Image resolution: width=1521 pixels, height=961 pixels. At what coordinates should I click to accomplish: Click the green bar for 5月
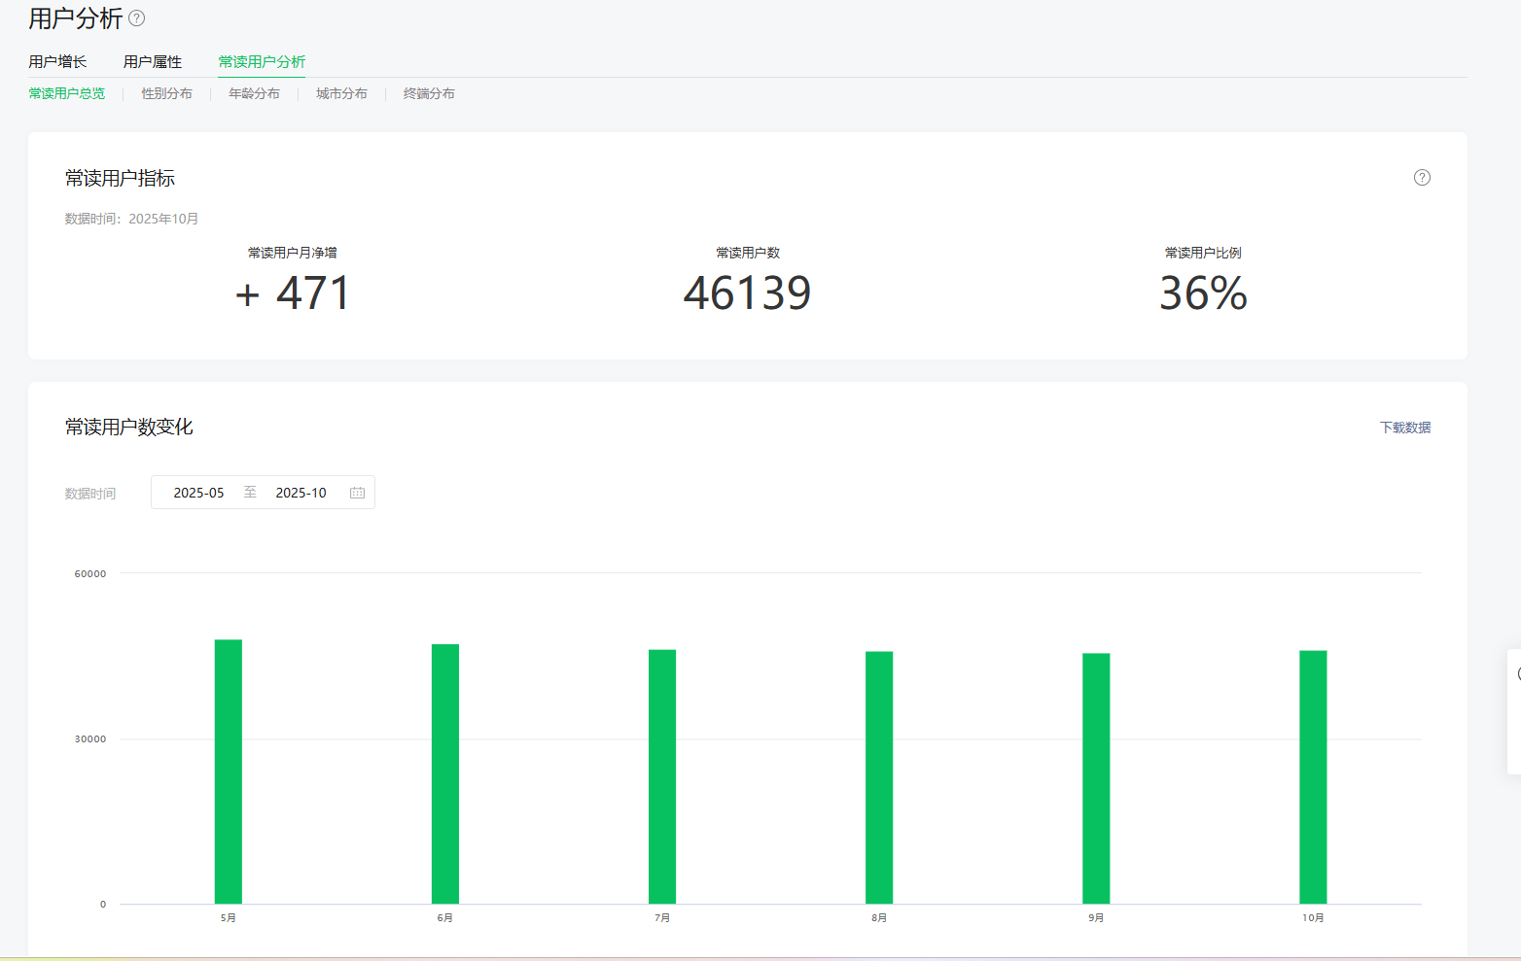pos(229,772)
